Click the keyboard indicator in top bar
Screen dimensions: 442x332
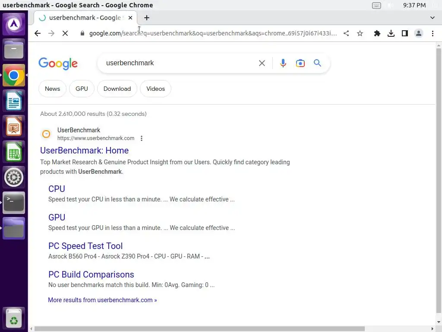coord(376,5)
